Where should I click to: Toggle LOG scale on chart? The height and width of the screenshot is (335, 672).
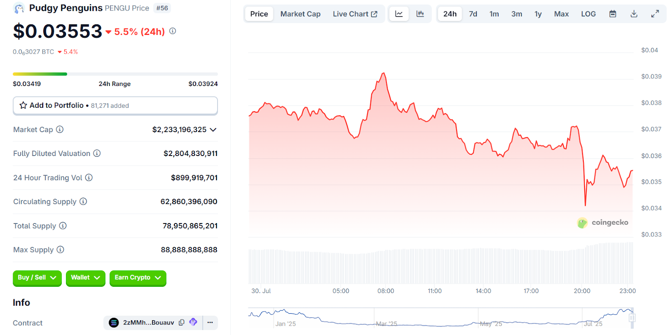588,14
